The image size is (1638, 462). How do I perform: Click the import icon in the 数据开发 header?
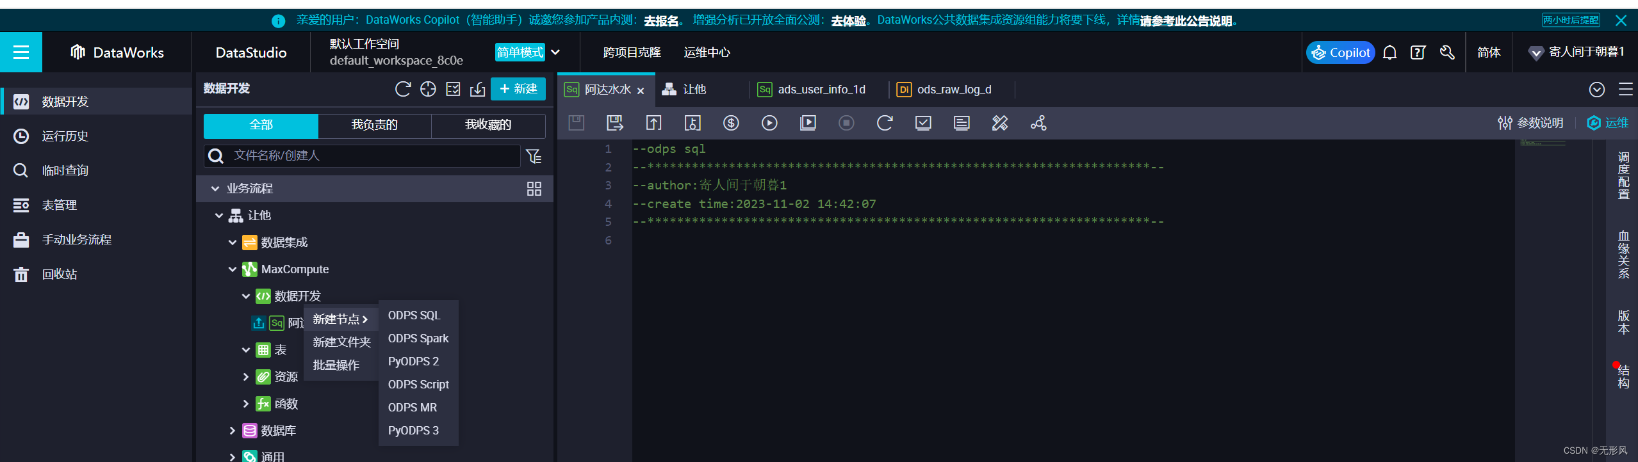pyautogui.click(x=478, y=89)
